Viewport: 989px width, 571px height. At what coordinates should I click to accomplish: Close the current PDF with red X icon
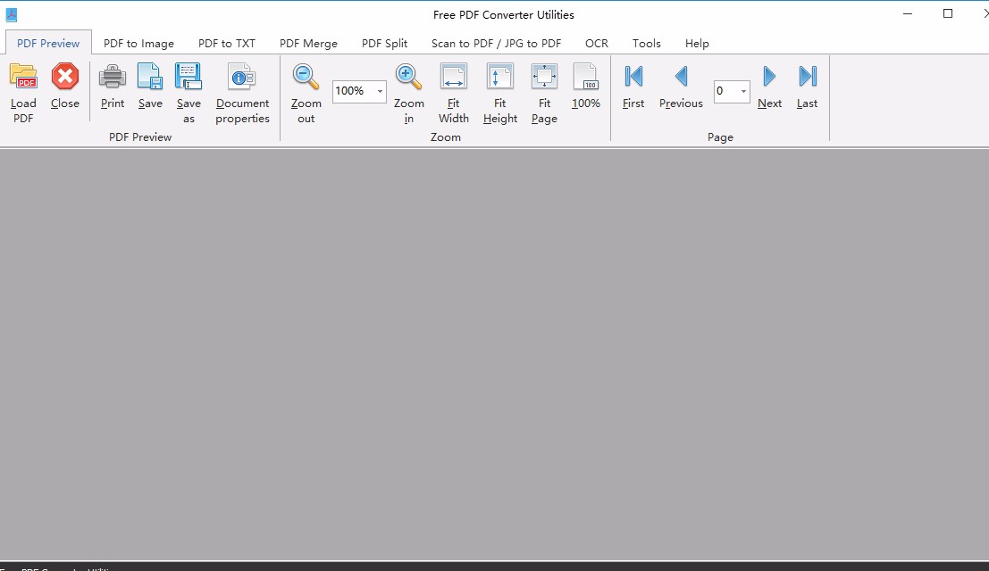click(x=64, y=78)
